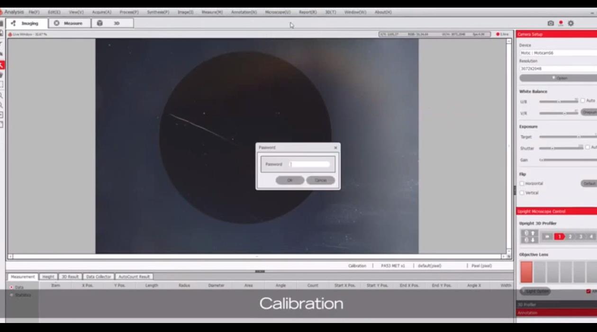Click the red record icon
Image resolution: width=597 pixels, height=332 pixels.
561,23
